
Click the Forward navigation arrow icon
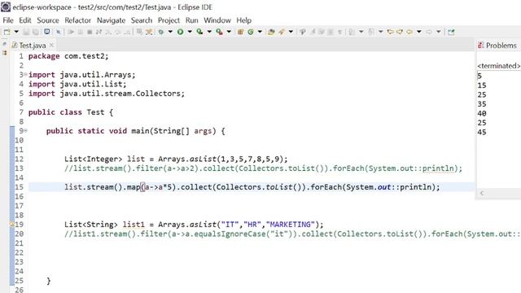pos(429,32)
